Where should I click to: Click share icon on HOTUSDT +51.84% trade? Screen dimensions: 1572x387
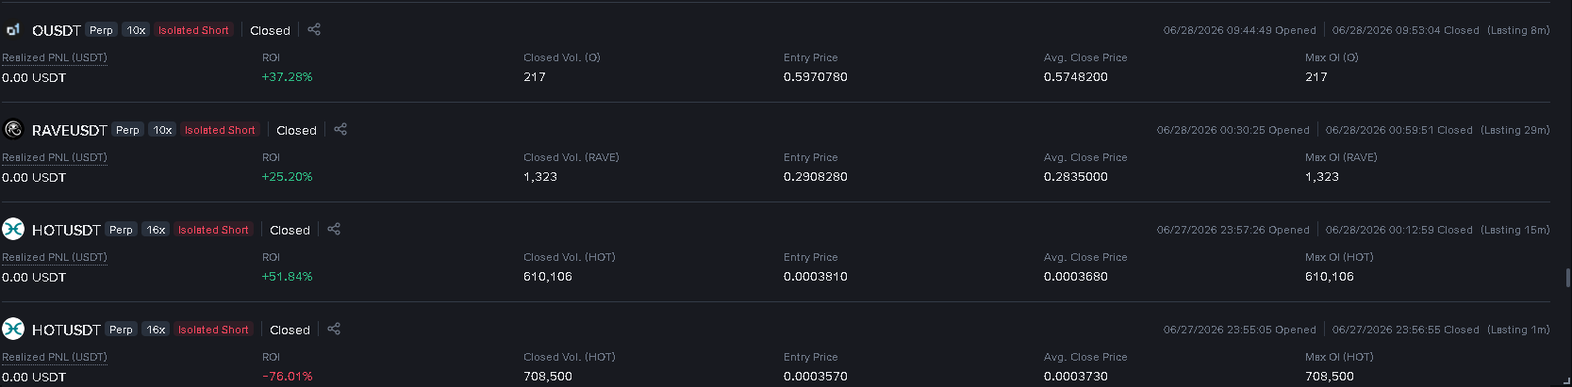click(x=334, y=229)
